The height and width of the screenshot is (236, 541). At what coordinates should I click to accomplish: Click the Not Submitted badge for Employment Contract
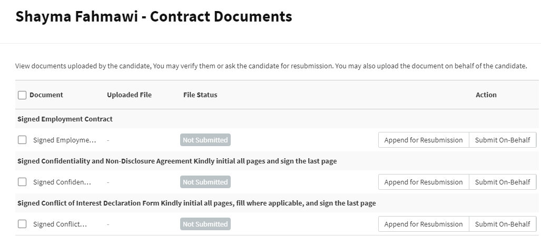(x=205, y=140)
